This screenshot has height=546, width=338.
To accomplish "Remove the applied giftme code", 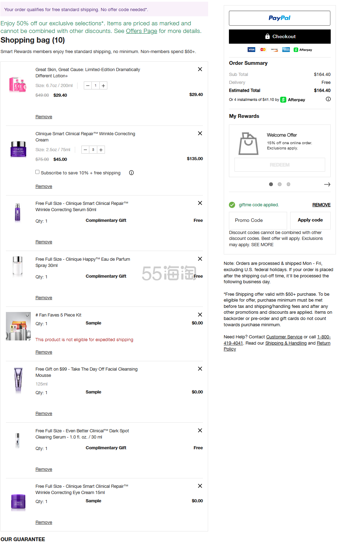I will (321, 205).
